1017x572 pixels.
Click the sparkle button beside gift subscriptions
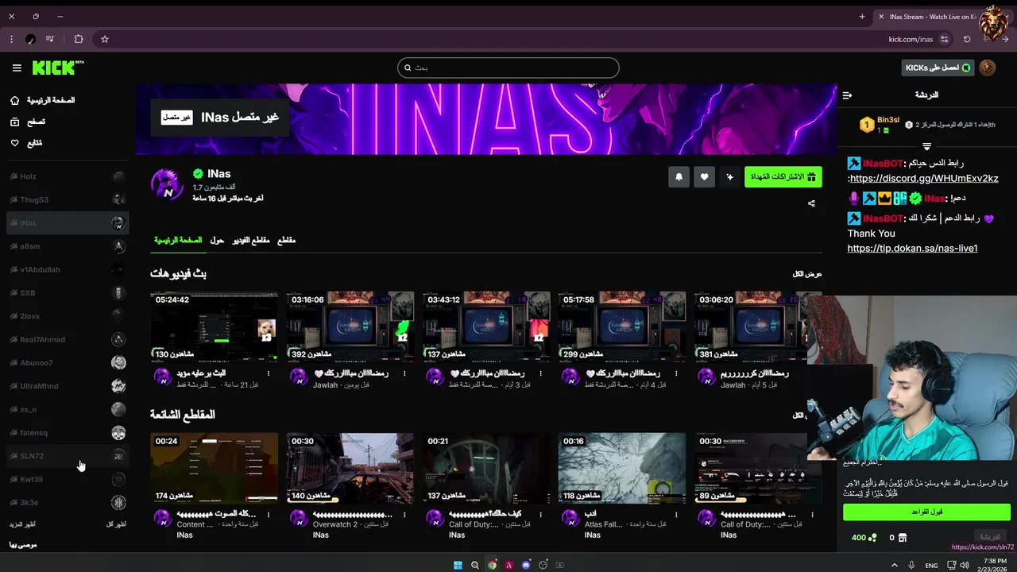(x=729, y=177)
